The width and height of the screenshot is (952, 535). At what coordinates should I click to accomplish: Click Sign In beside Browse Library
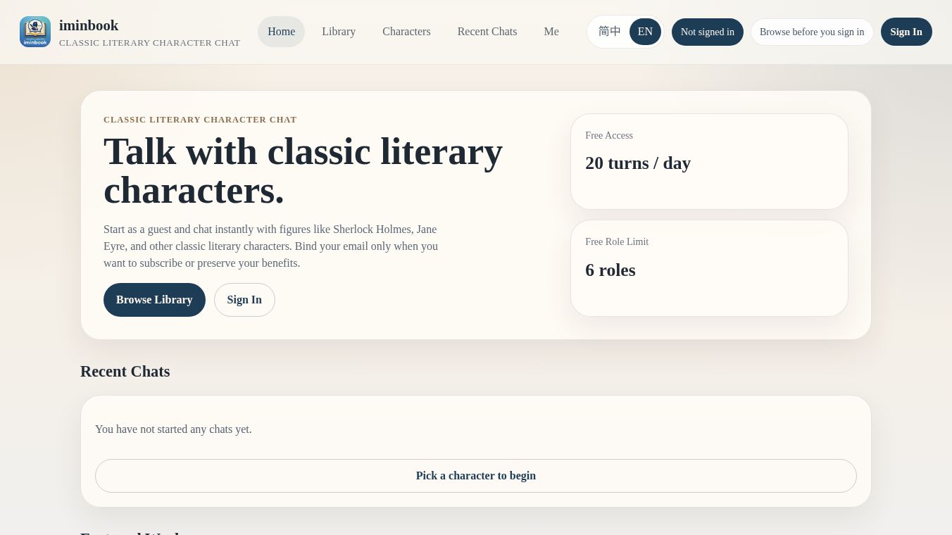(244, 300)
